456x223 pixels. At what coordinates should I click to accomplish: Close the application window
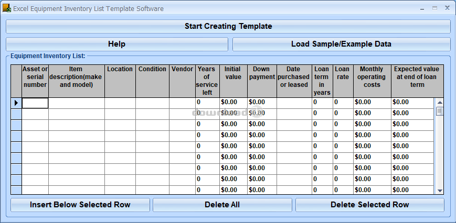tap(447, 8)
